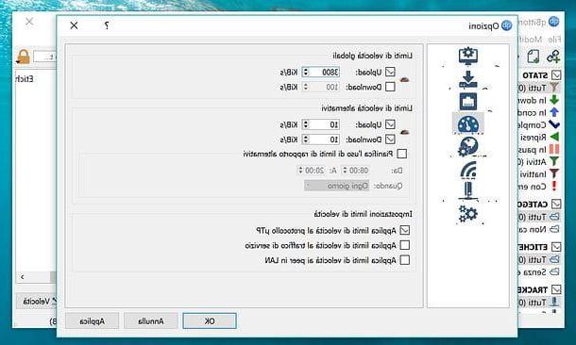Enable Applica limiti al traffico di servizio
Viewport: 576px width, 345px height.
pyautogui.click(x=404, y=245)
